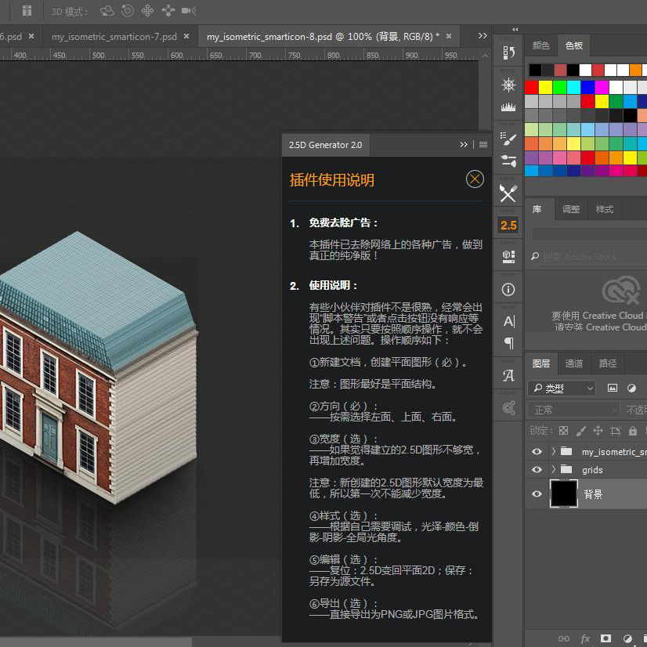The image size is (647, 647).
Task: Toggle visibility of the grids group
Action: coord(537,470)
